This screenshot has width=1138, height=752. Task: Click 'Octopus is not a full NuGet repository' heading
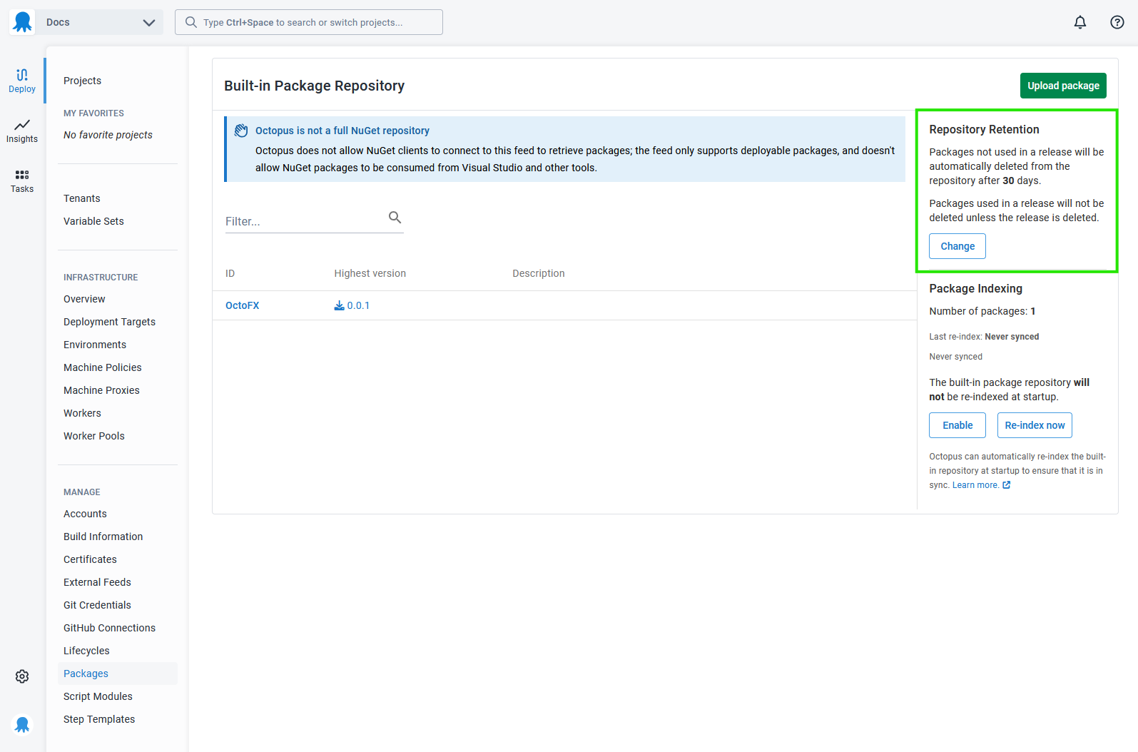click(x=342, y=131)
